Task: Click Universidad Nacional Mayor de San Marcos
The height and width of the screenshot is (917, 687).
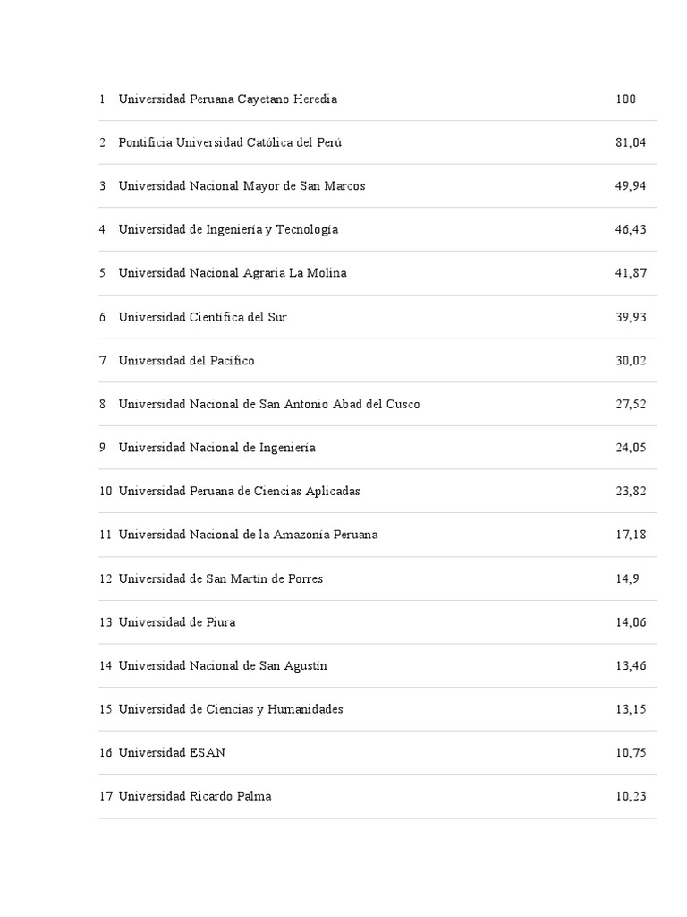Action: [242, 186]
